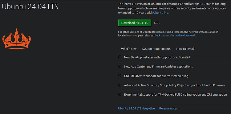Viewport: 231px width, 114px height.
Task: Select text GNOME 46 with support for quarter screen tiling
Action: 156,76
